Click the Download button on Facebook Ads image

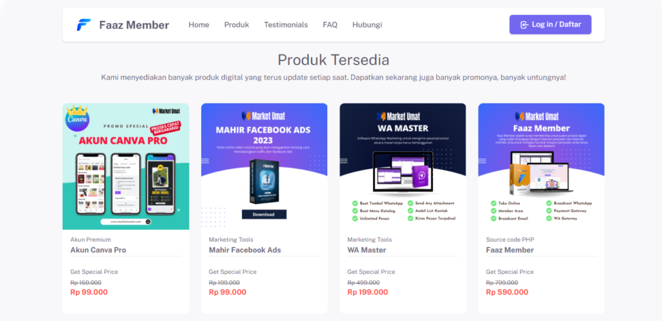point(264,214)
